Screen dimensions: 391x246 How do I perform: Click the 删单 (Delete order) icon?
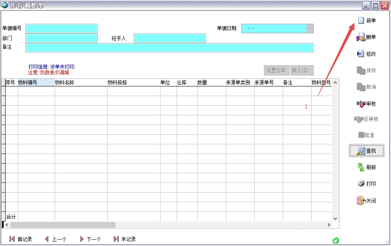tap(360, 37)
